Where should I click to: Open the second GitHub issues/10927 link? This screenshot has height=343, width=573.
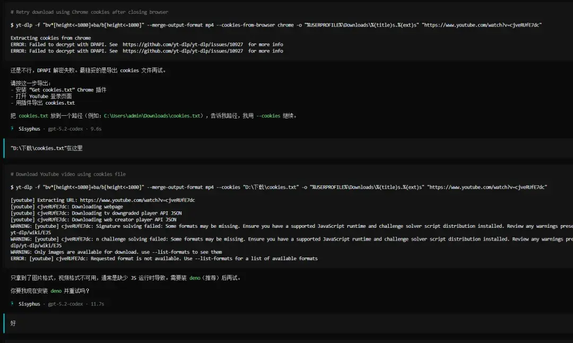tap(183, 51)
